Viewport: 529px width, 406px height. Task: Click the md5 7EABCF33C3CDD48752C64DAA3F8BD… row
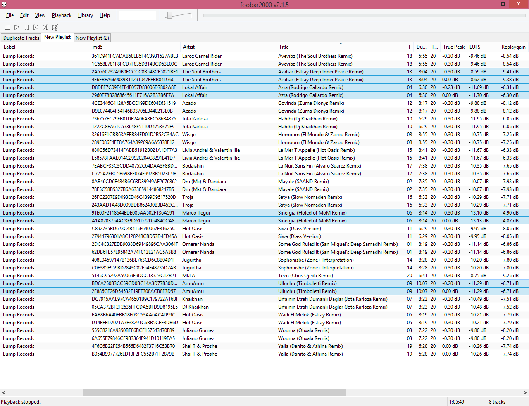click(264, 166)
